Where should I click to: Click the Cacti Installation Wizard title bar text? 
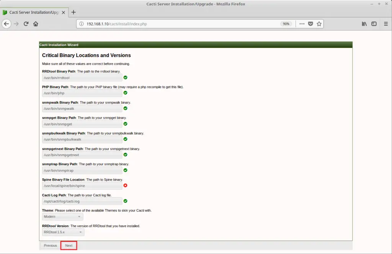pyautogui.click(x=59, y=45)
